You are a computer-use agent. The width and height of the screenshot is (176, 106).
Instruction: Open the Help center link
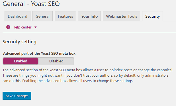22,27
